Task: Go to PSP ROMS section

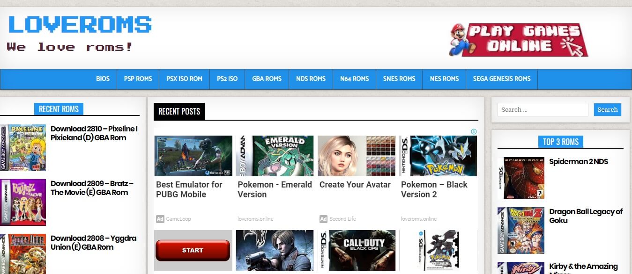Action: (x=138, y=79)
